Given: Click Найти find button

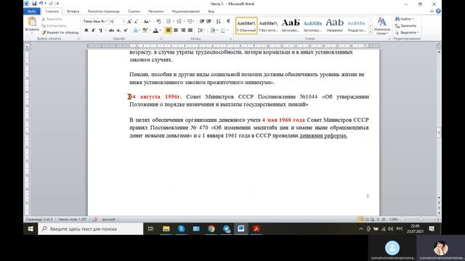Looking at the screenshot, I should coord(405,19).
